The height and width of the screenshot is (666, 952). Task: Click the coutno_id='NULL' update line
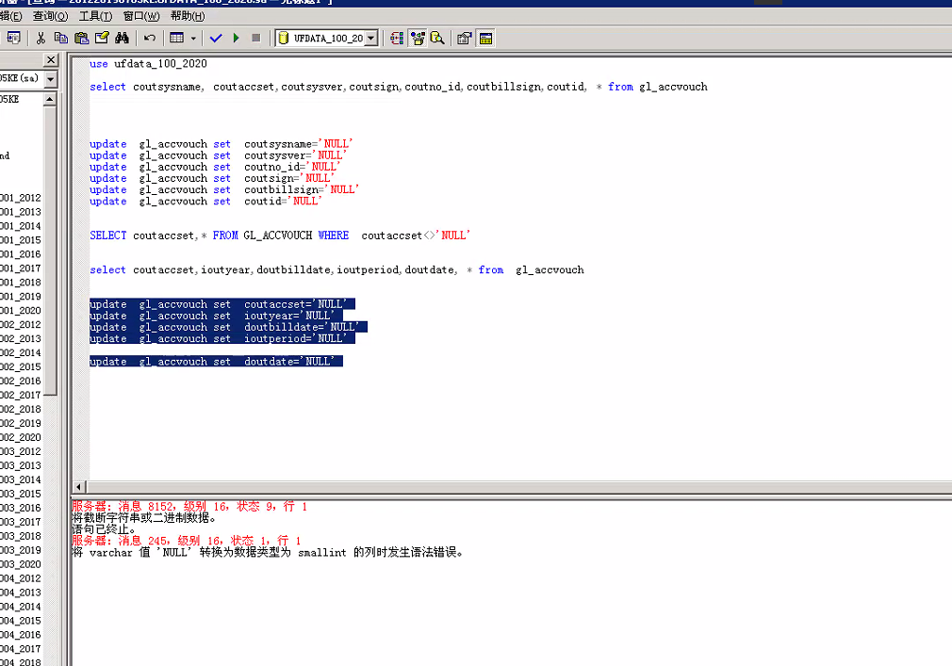tap(215, 167)
